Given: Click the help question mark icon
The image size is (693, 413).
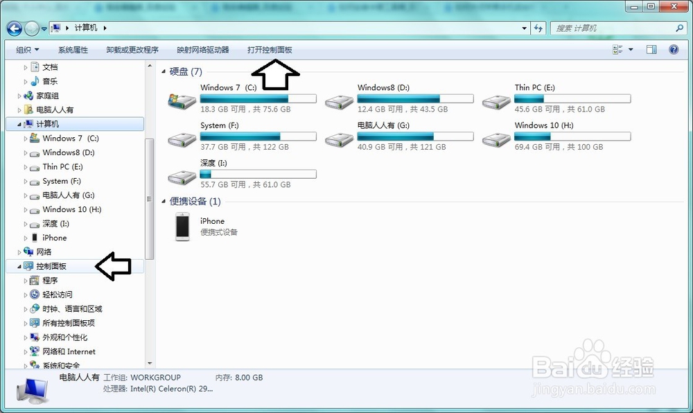Looking at the screenshot, I should 674,49.
